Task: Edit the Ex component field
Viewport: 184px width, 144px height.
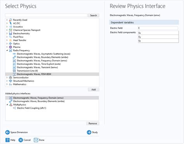Action: pos(158,33)
